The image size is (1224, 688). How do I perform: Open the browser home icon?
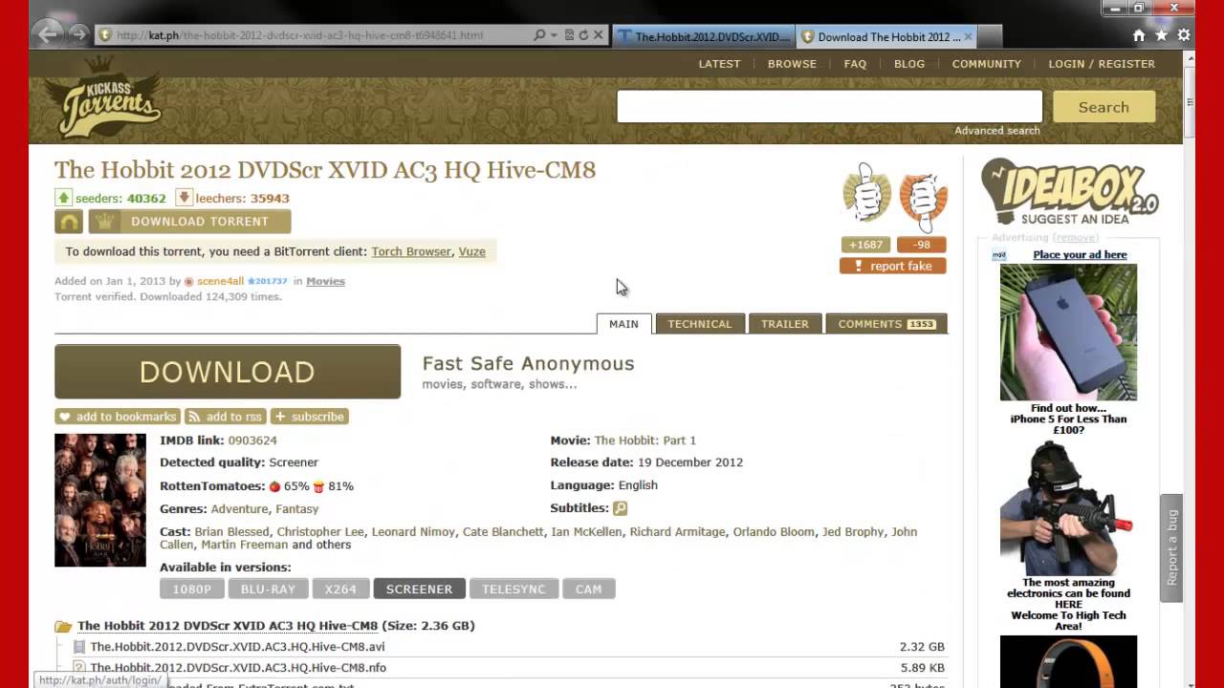[x=1139, y=35]
